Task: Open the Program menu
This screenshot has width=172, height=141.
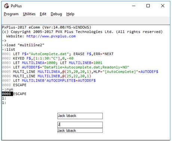Action: point(11,14)
